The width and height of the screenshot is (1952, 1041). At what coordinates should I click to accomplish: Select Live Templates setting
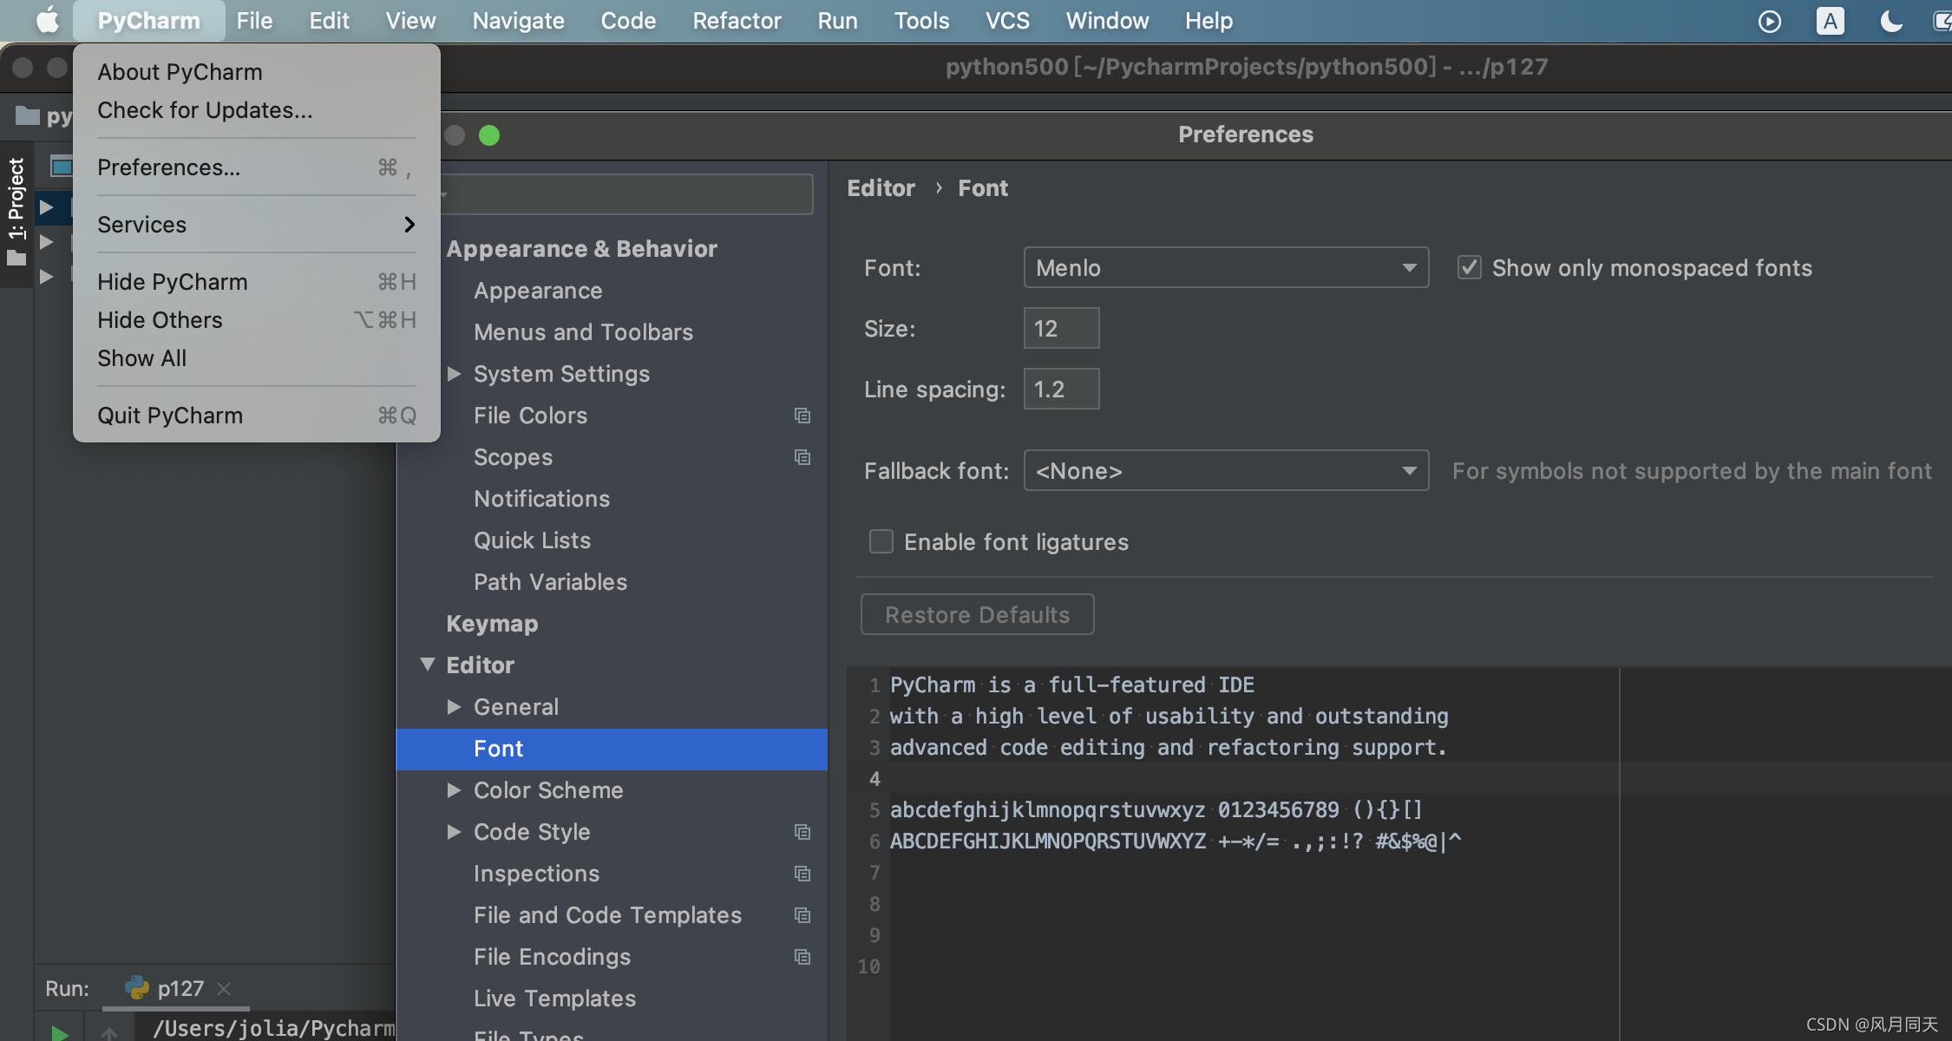click(554, 998)
